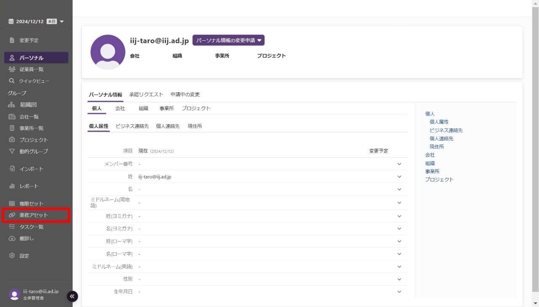
Task: Click the 組織図 org chart icon
Action: coord(12,105)
